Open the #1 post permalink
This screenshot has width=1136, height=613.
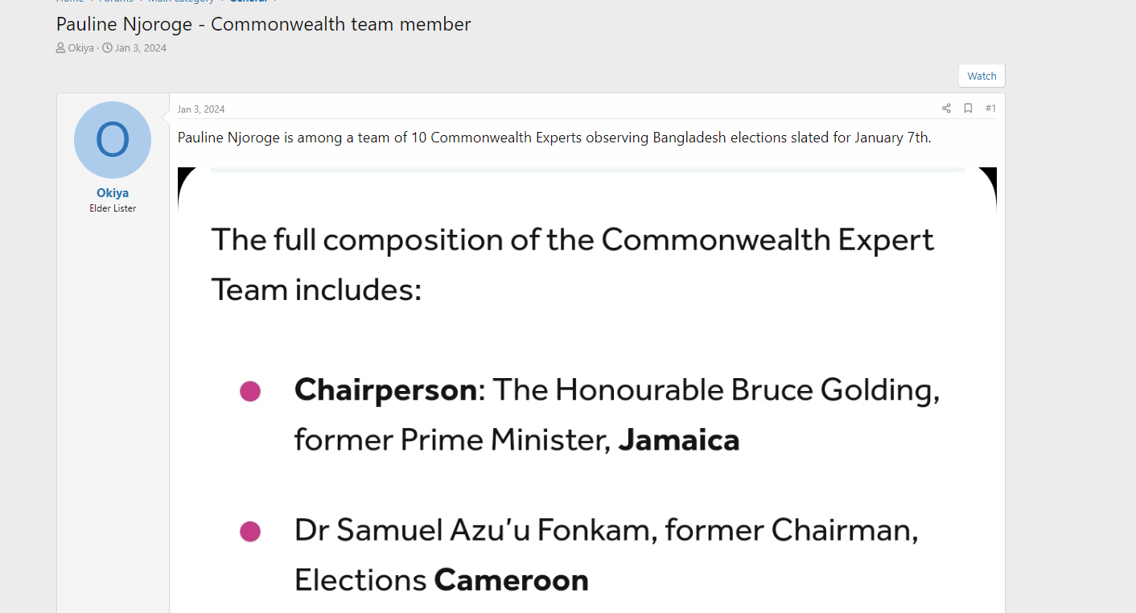[990, 109]
